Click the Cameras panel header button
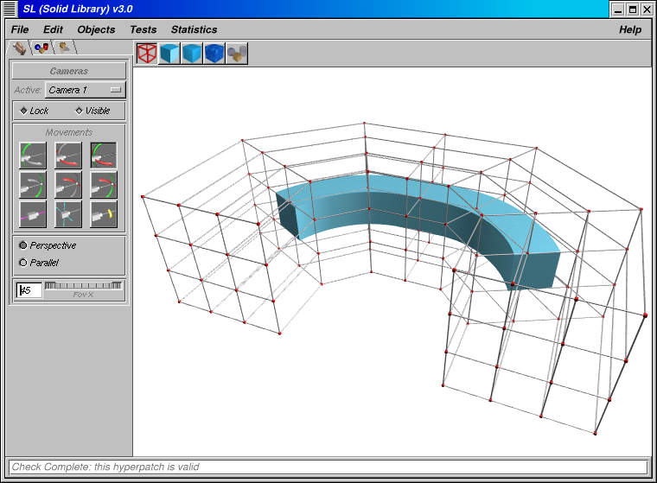Image resolution: width=657 pixels, height=483 pixels. pos(68,71)
